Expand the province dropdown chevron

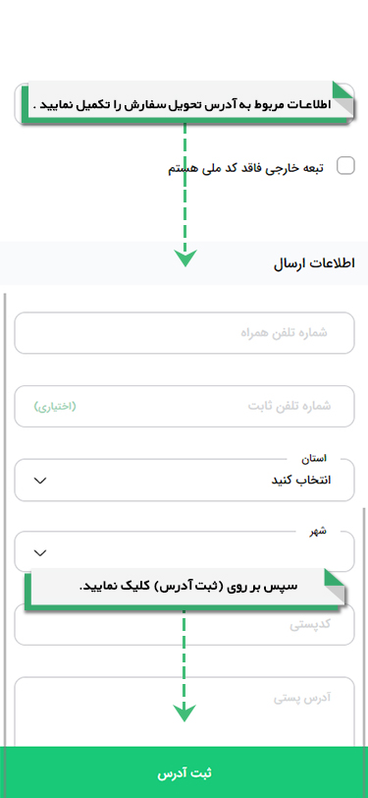point(40,481)
